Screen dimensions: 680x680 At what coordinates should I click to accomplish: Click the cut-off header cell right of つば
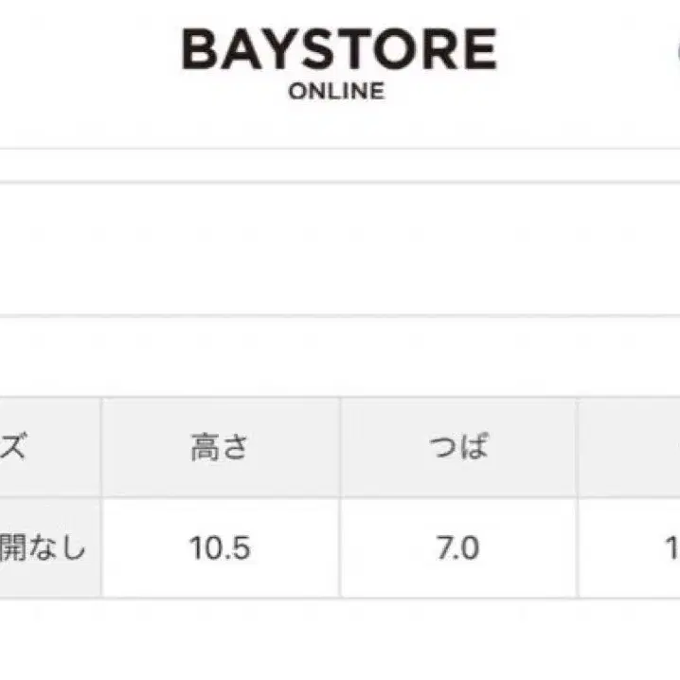(629, 447)
